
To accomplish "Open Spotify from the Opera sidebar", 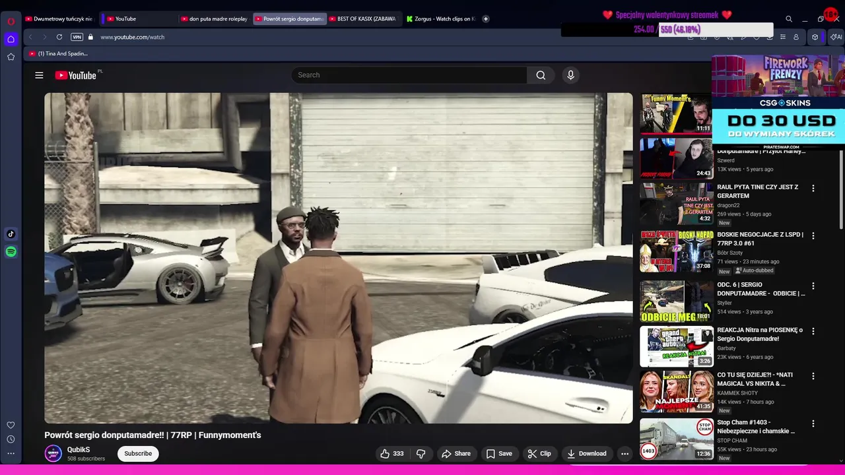I will tap(11, 251).
